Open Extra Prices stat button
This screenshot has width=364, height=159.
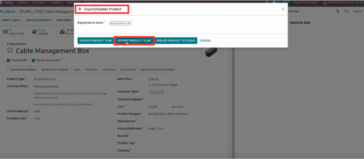pyautogui.click(x=14, y=32)
